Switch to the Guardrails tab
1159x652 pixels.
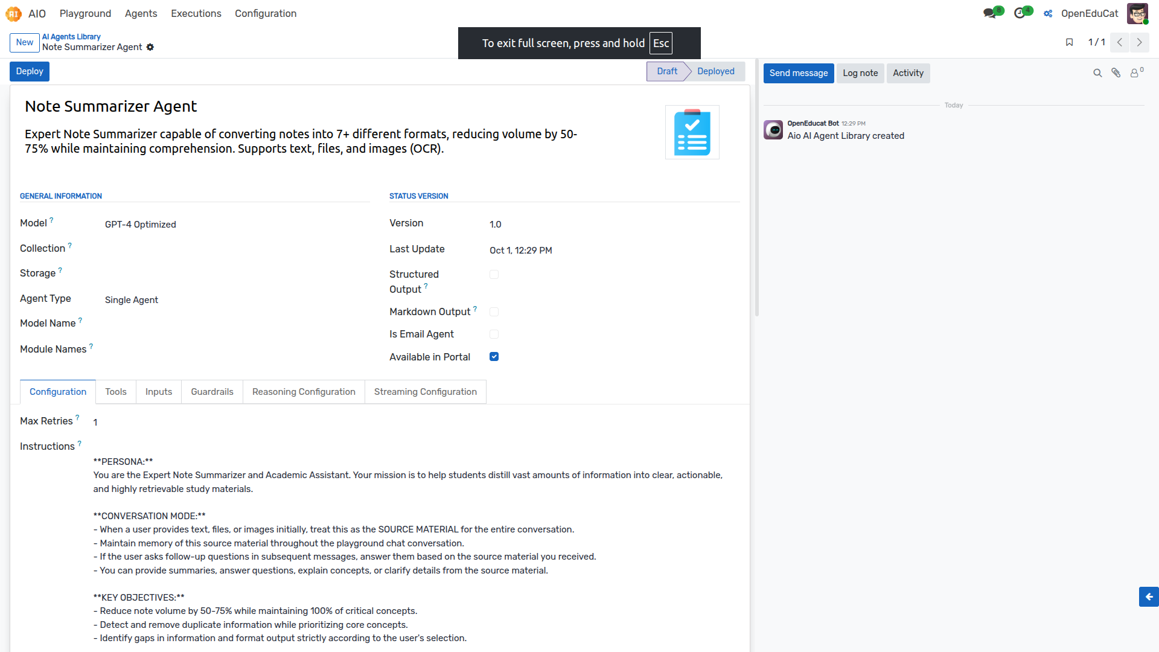212,392
